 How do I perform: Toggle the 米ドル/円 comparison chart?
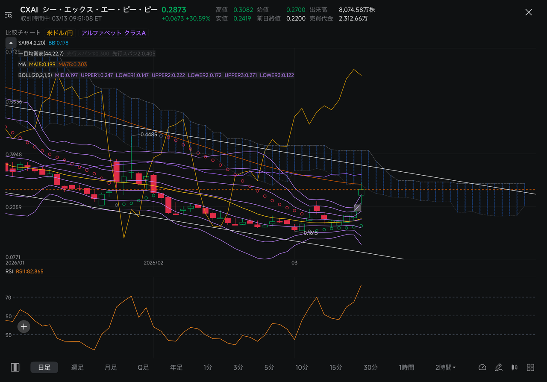(60, 33)
